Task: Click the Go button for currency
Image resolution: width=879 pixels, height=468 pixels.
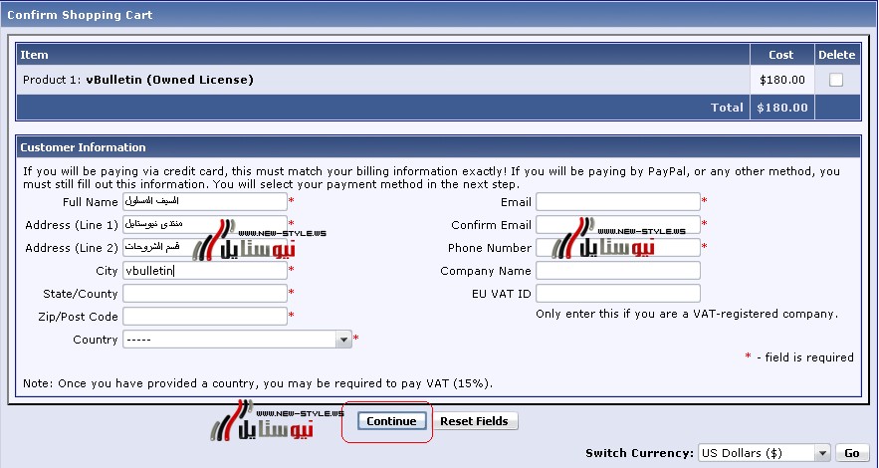Action: click(x=851, y=453)
